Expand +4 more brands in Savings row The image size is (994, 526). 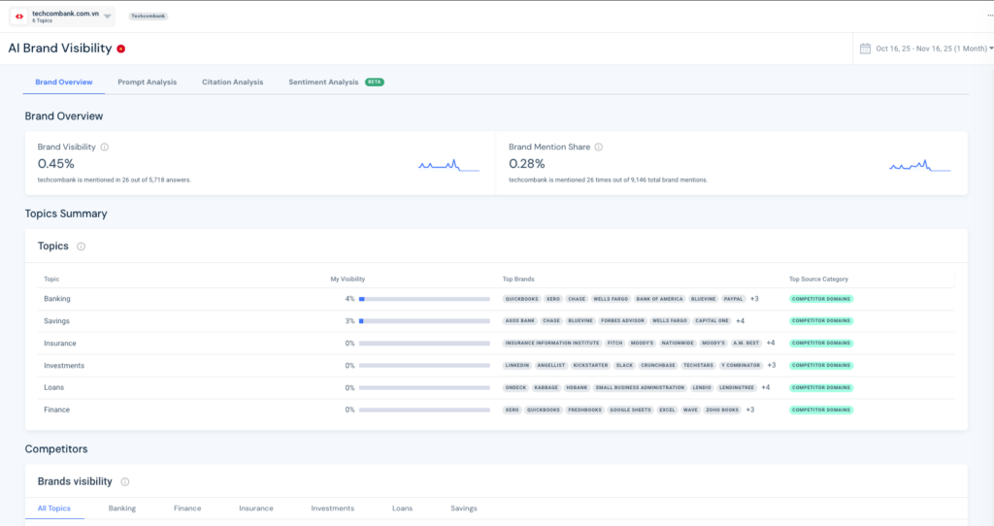(x=740, y=321)
